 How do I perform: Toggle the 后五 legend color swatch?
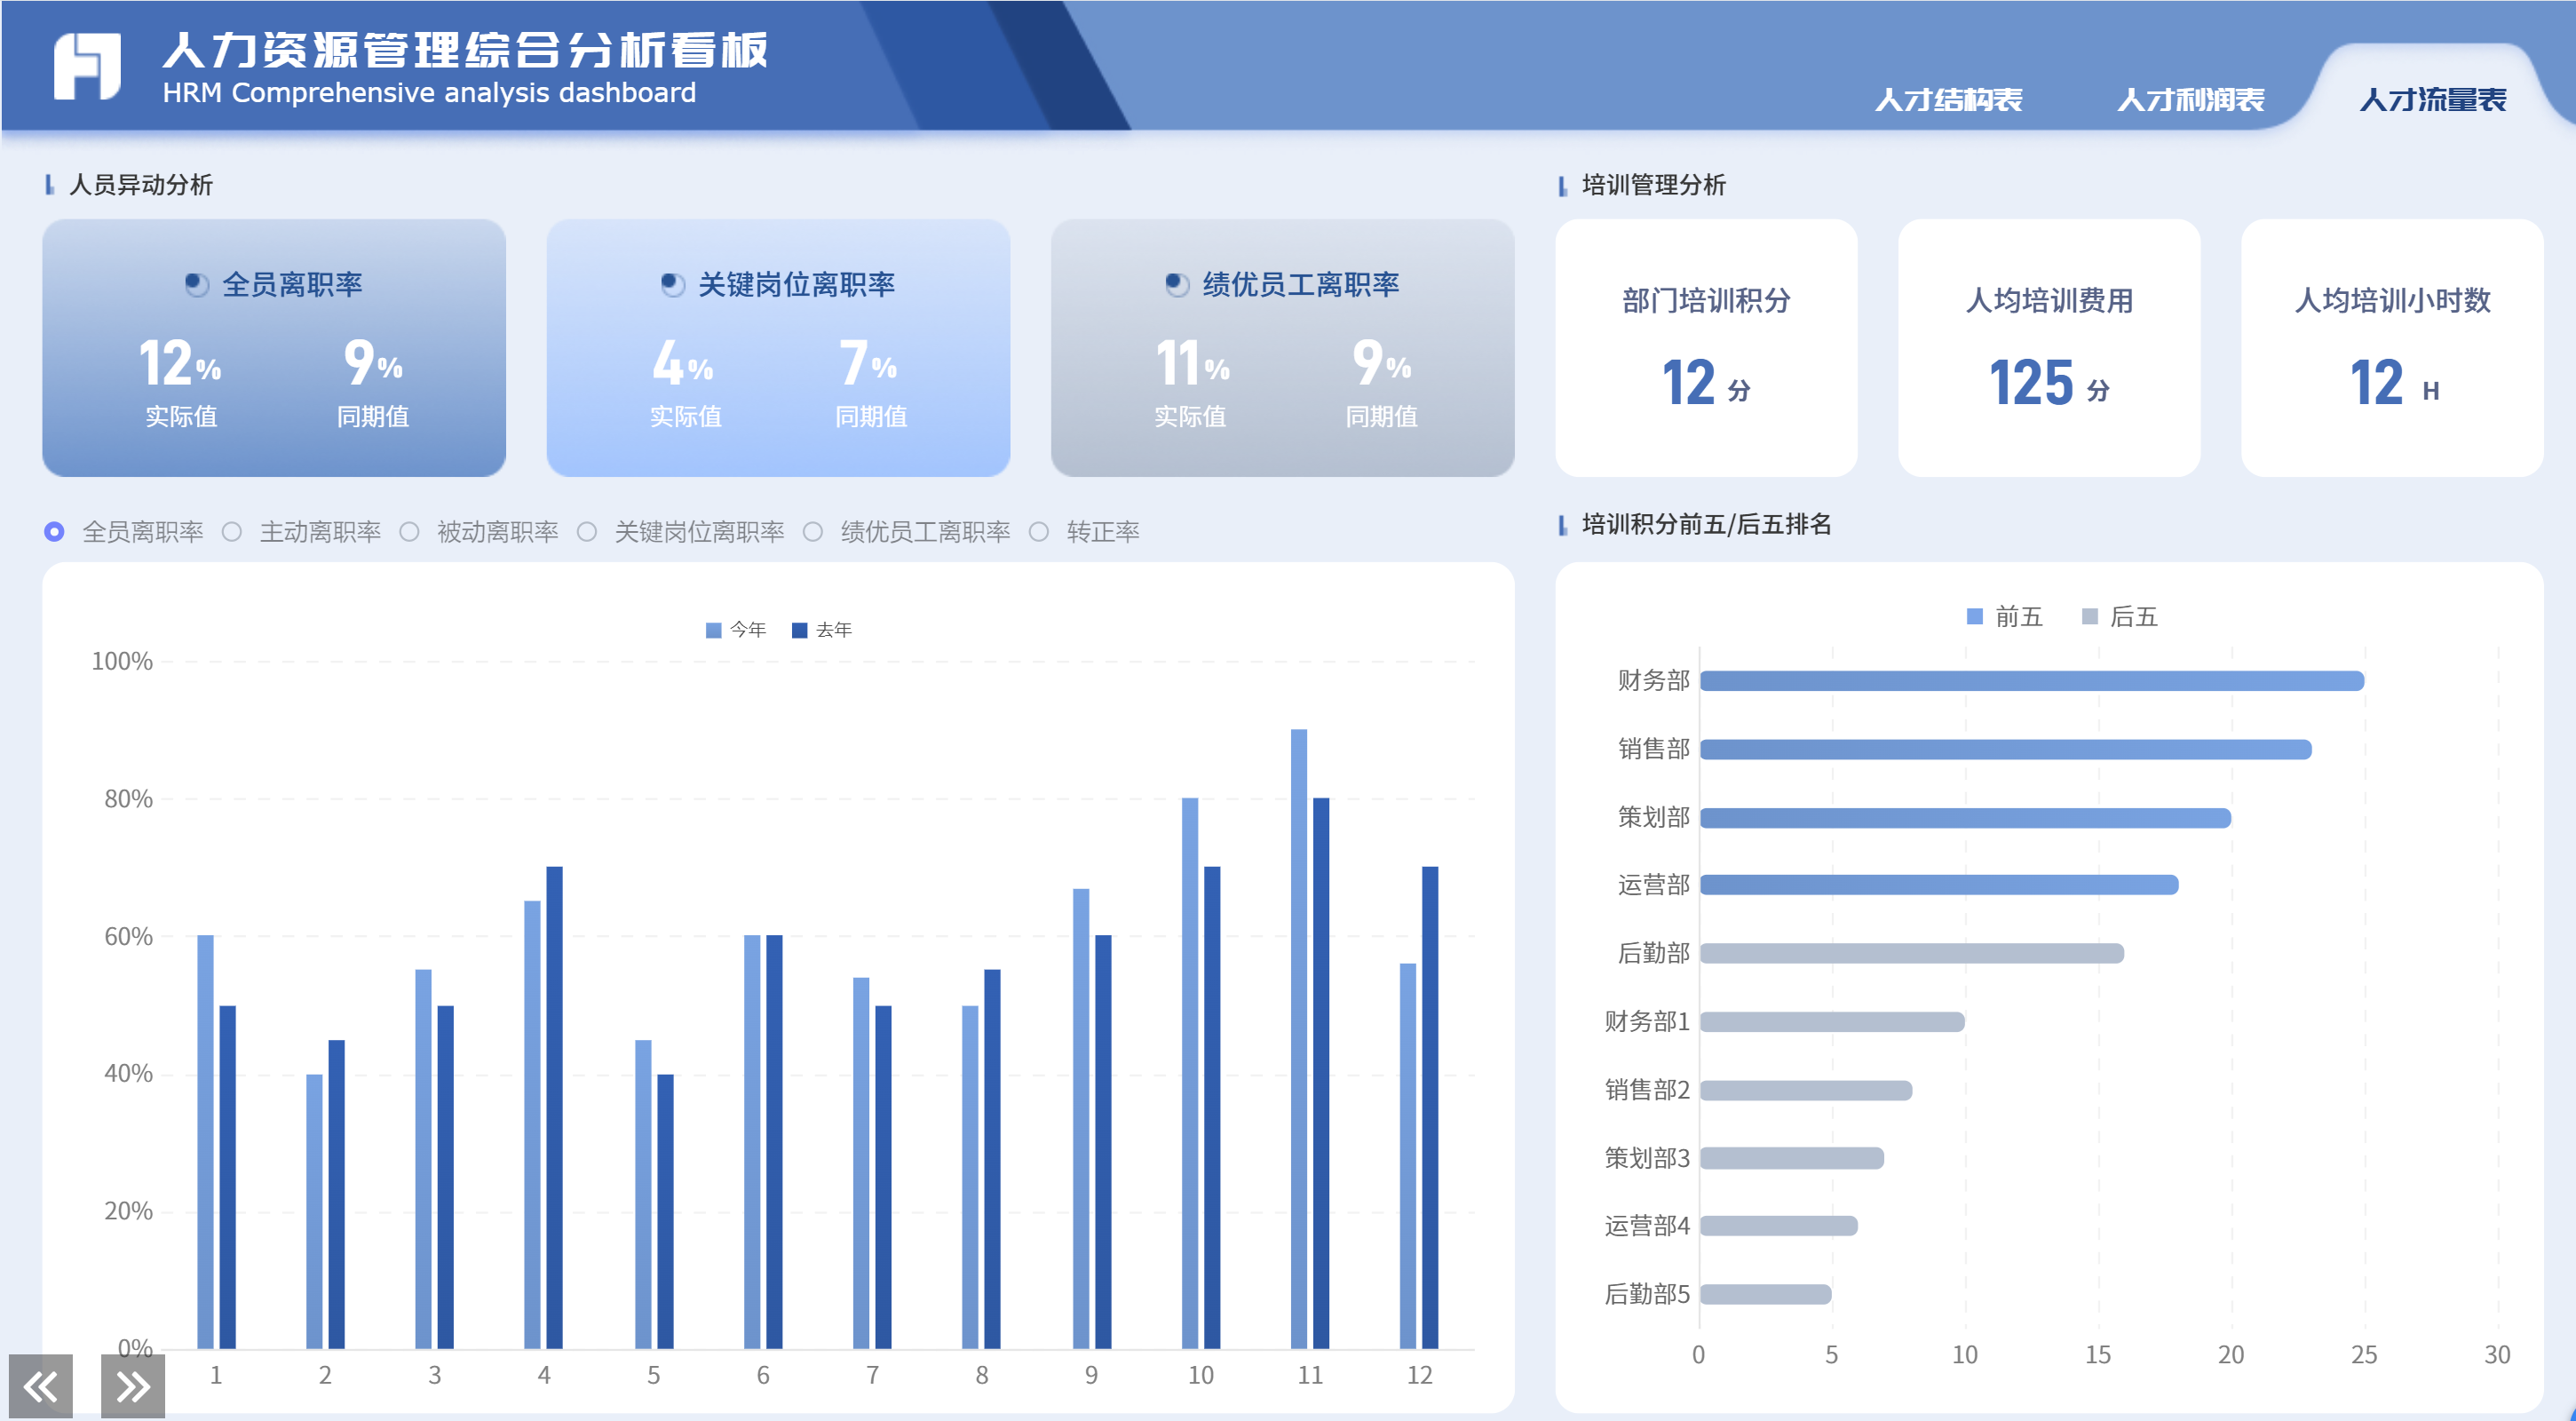(2089, 617)
